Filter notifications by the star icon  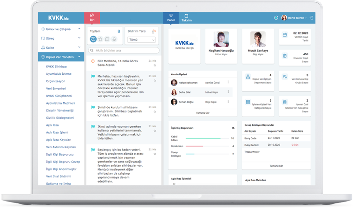coord(100,39)
